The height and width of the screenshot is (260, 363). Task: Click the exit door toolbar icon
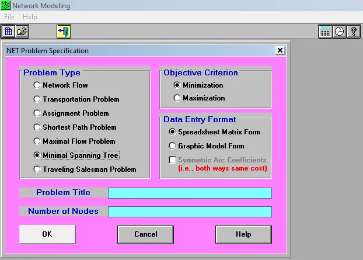(64, 32)
